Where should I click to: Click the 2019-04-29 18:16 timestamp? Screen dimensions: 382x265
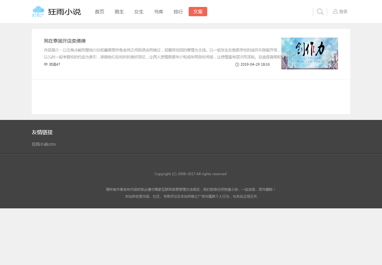tap(255, 64)
